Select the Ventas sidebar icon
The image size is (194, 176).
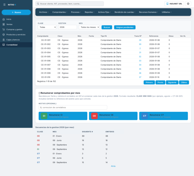coord(4,24)
